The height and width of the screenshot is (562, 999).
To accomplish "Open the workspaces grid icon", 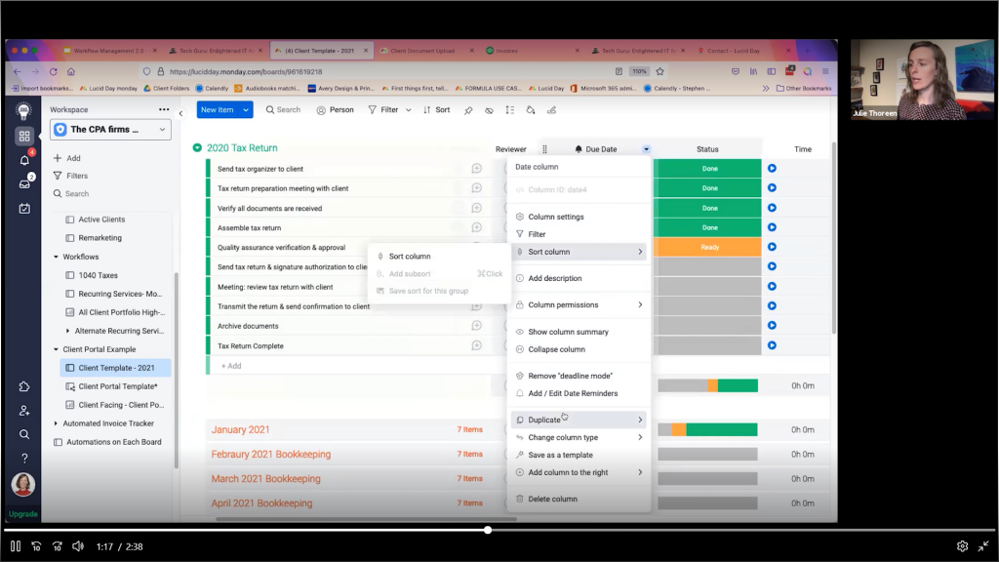I will click(x=24, y=136).
